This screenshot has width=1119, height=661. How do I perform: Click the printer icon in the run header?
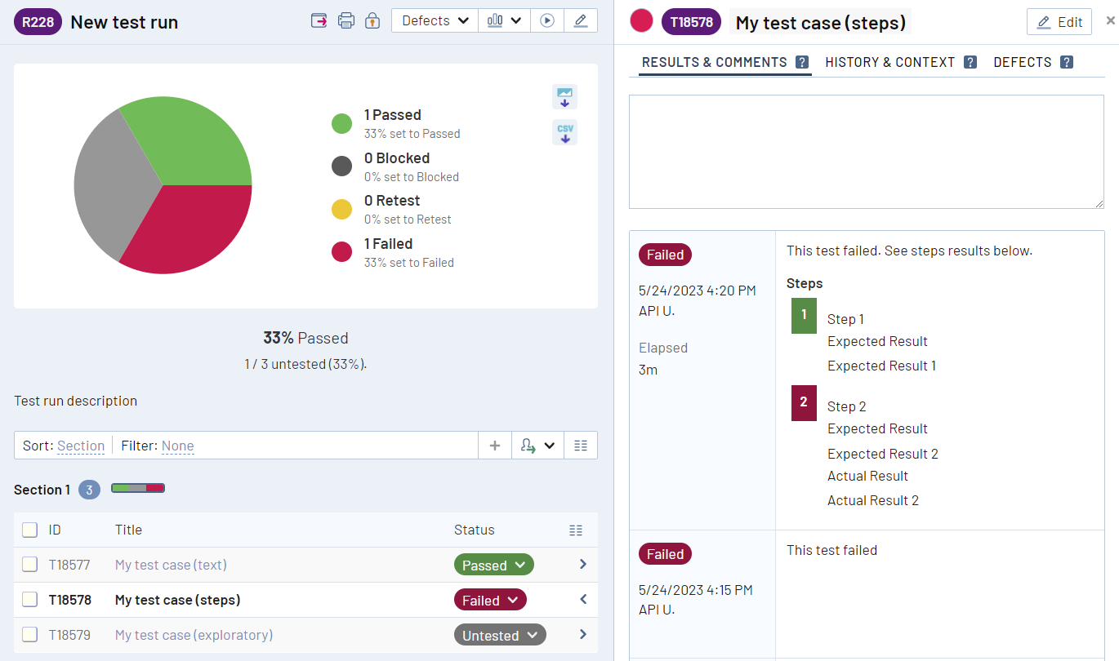coord(346,21)
